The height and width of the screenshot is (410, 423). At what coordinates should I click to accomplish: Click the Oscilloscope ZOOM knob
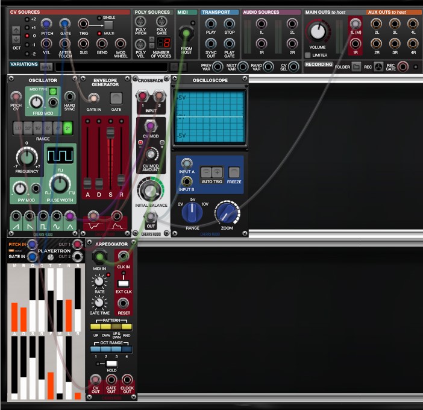(227, 213)
